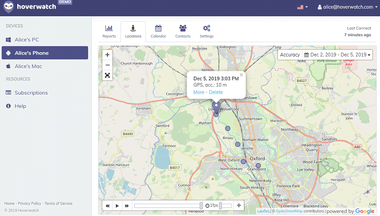Rewind the location playback

tap(107, 206)
